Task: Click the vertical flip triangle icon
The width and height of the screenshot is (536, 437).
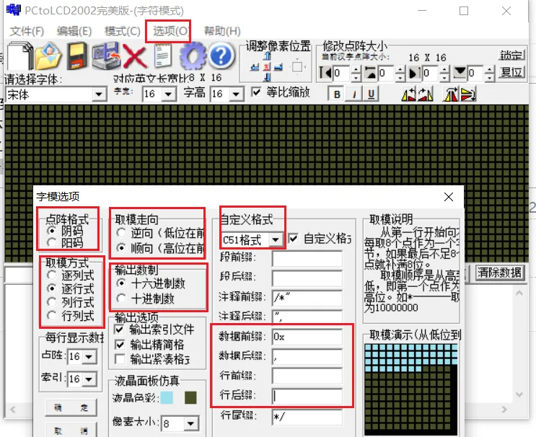Action: [x=451, y=94]
